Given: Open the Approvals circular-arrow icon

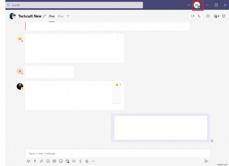Looking at the screenshot, I should pyautogui.click(x=87, y=161).
